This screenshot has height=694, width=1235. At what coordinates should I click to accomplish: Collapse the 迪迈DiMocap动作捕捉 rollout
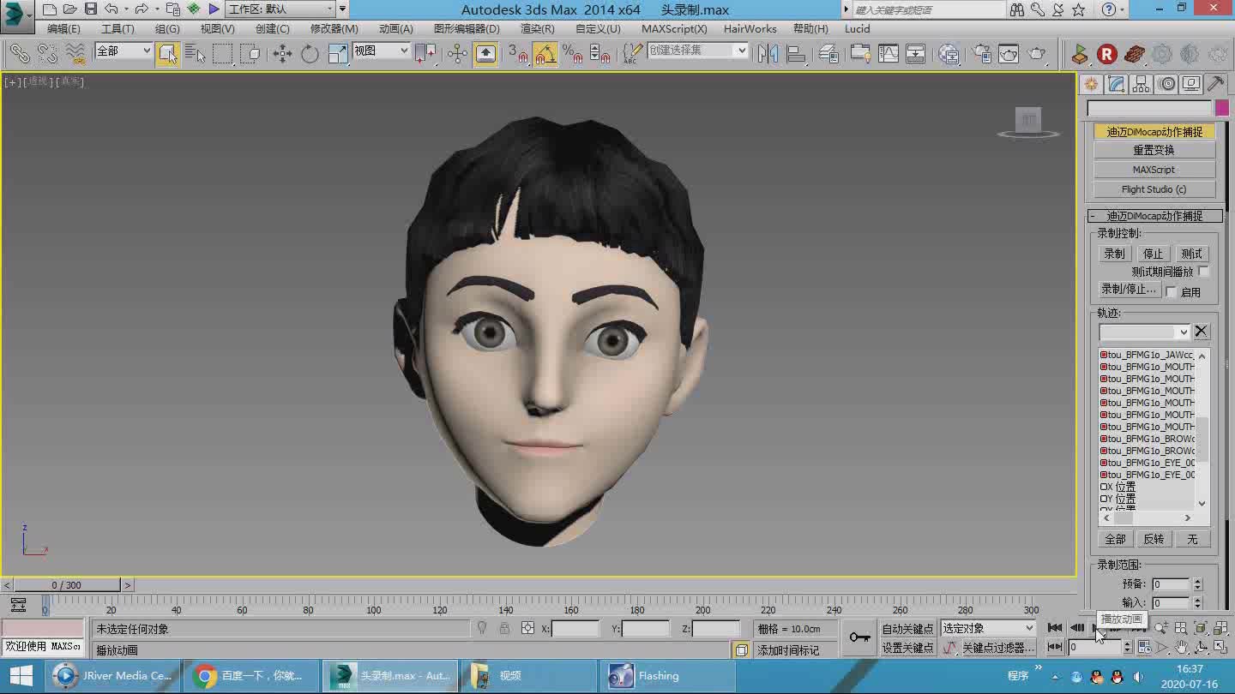click(1155, 216)
